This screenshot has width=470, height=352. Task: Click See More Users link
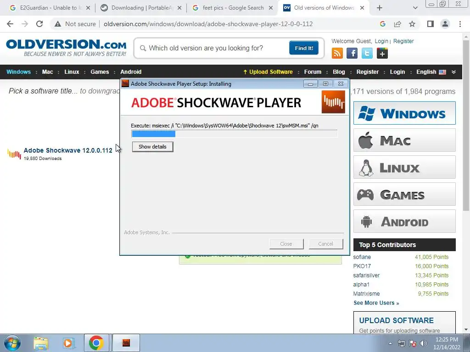click(x=376, y=303)
